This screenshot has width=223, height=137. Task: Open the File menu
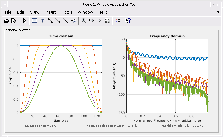(8, 12)
